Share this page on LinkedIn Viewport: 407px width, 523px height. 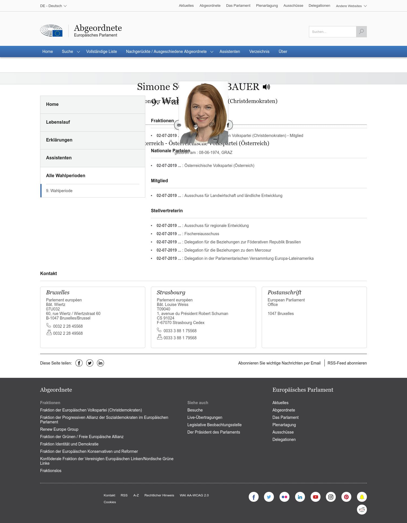pos(100,363)
